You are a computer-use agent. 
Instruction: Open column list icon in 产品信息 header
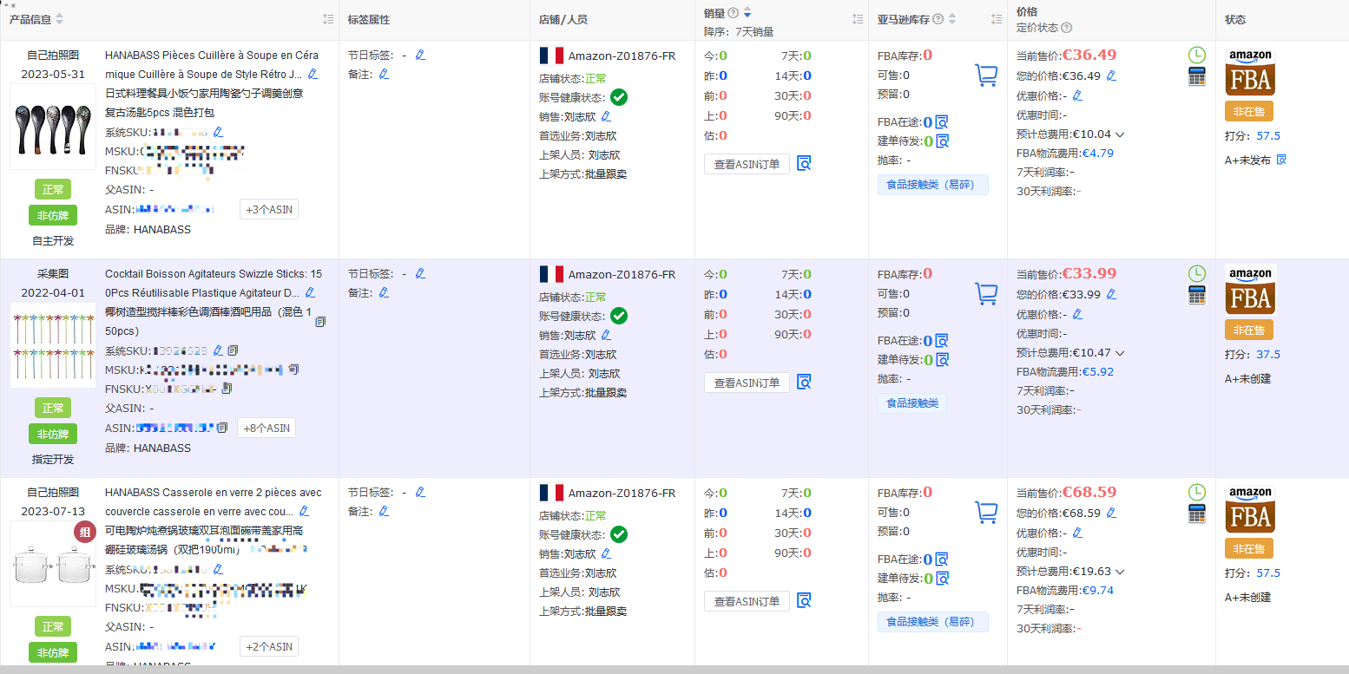click(x=328, y=19)
